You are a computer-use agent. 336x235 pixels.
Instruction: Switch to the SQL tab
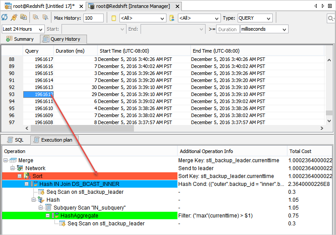pyautogui.click(x=15, y=140)
